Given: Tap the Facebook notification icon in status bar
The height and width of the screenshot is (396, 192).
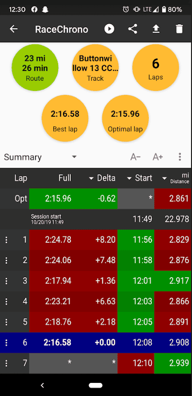Looking at the screenshot, I should (x=34, y=10).
